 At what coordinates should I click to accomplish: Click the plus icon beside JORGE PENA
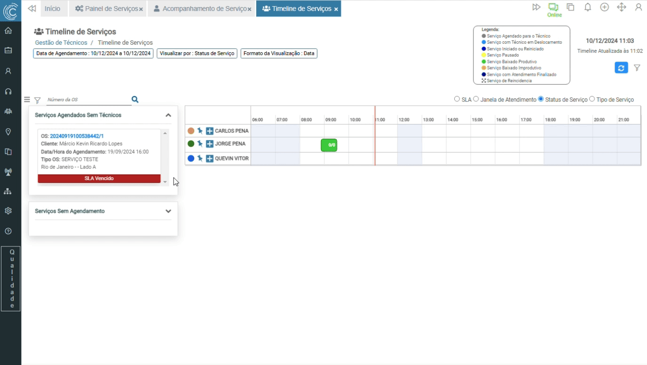pos(210,144)
